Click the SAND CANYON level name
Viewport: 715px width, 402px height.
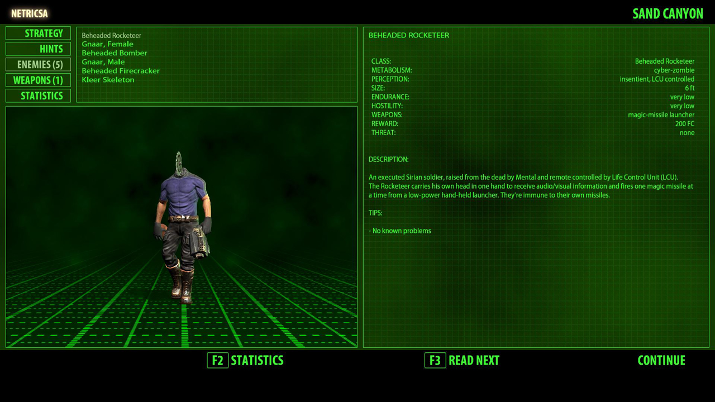668,13
